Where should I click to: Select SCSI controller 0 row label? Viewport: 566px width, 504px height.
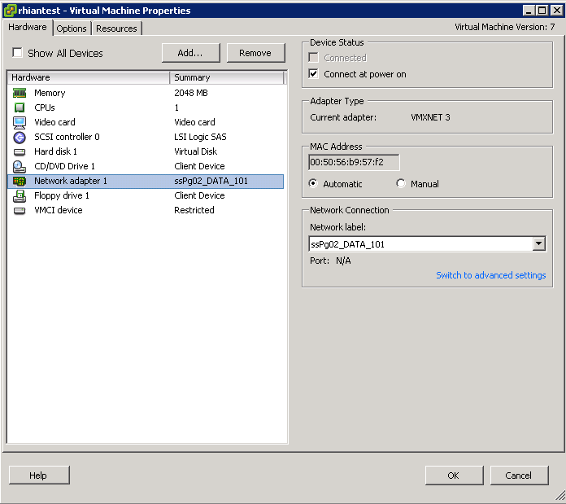67,138
